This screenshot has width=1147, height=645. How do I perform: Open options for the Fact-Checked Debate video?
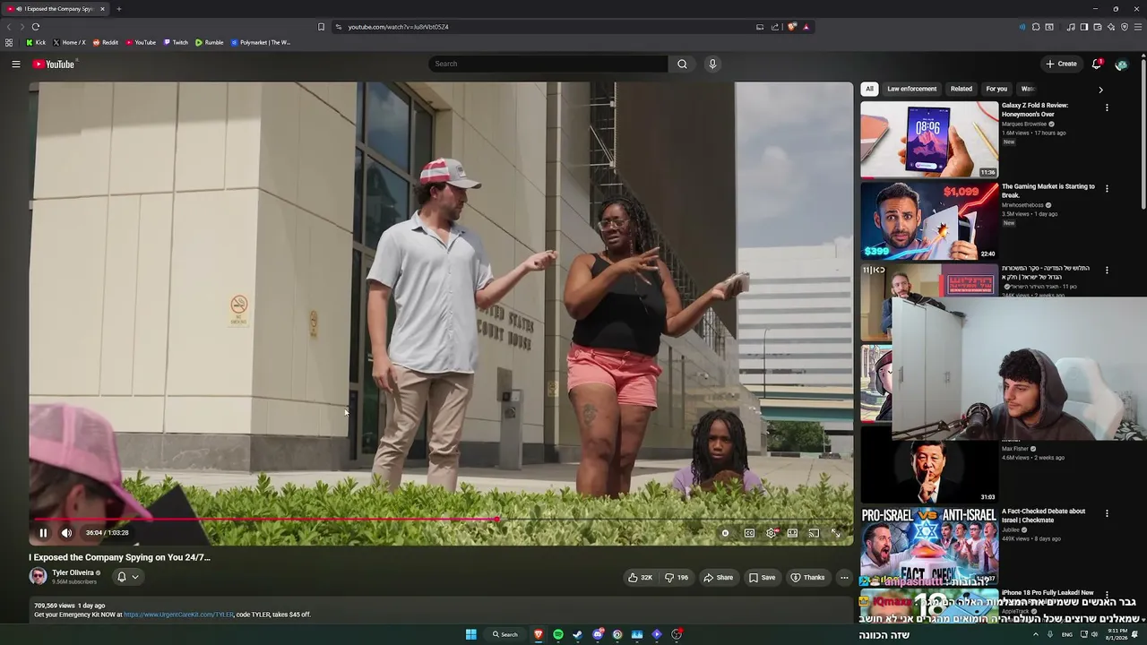click(1107, 513)
